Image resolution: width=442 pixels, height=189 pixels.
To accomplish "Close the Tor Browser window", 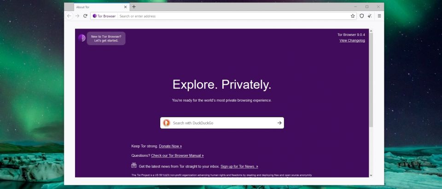I will [378, 7].
